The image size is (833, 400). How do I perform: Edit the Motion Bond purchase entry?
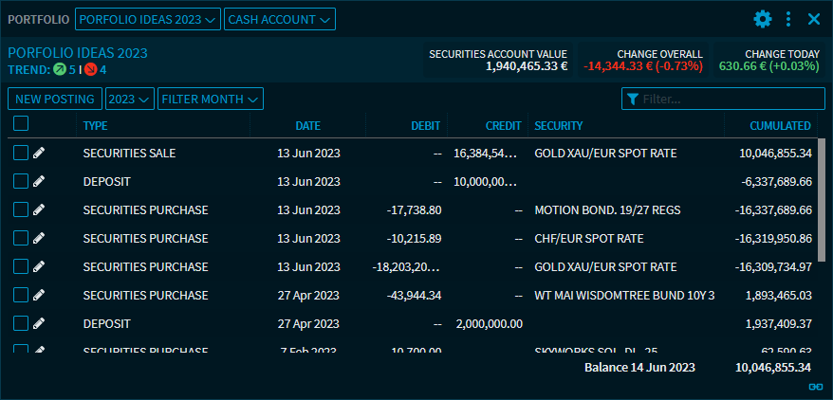[39, 209]
